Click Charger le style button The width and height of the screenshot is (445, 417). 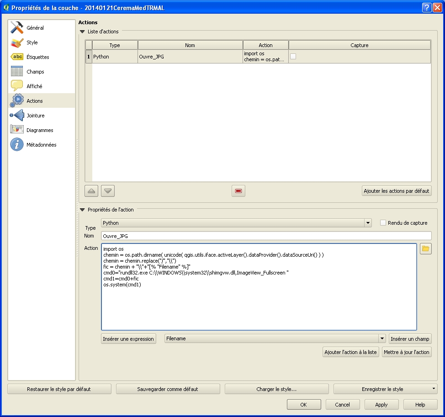(276, 389)
